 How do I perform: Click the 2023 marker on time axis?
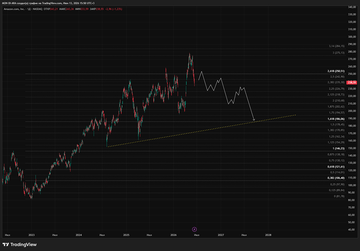point(31,235)
